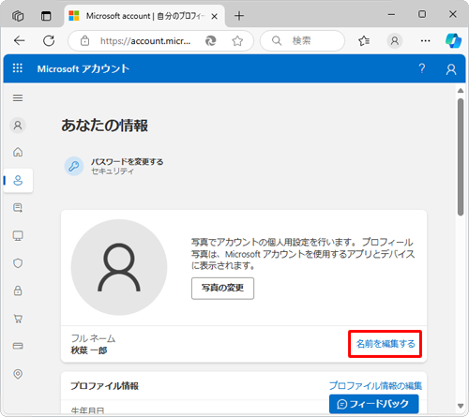Add this page to favorites star
The width and height of the screenshot is (469, 417).
237,40
